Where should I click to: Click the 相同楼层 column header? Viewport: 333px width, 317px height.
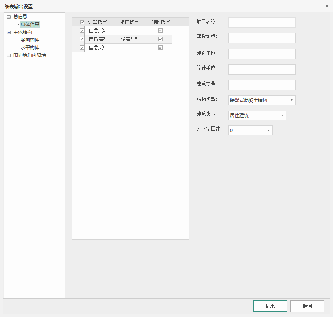point(129,22)
